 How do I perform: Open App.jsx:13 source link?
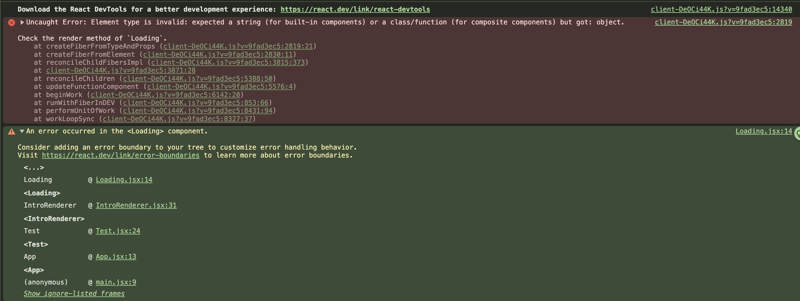pos(116,257)
